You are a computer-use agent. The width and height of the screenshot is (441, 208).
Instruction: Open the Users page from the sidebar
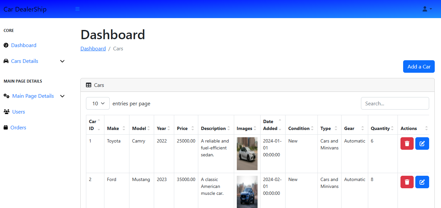pyautogui.click(x=18, y=112)
